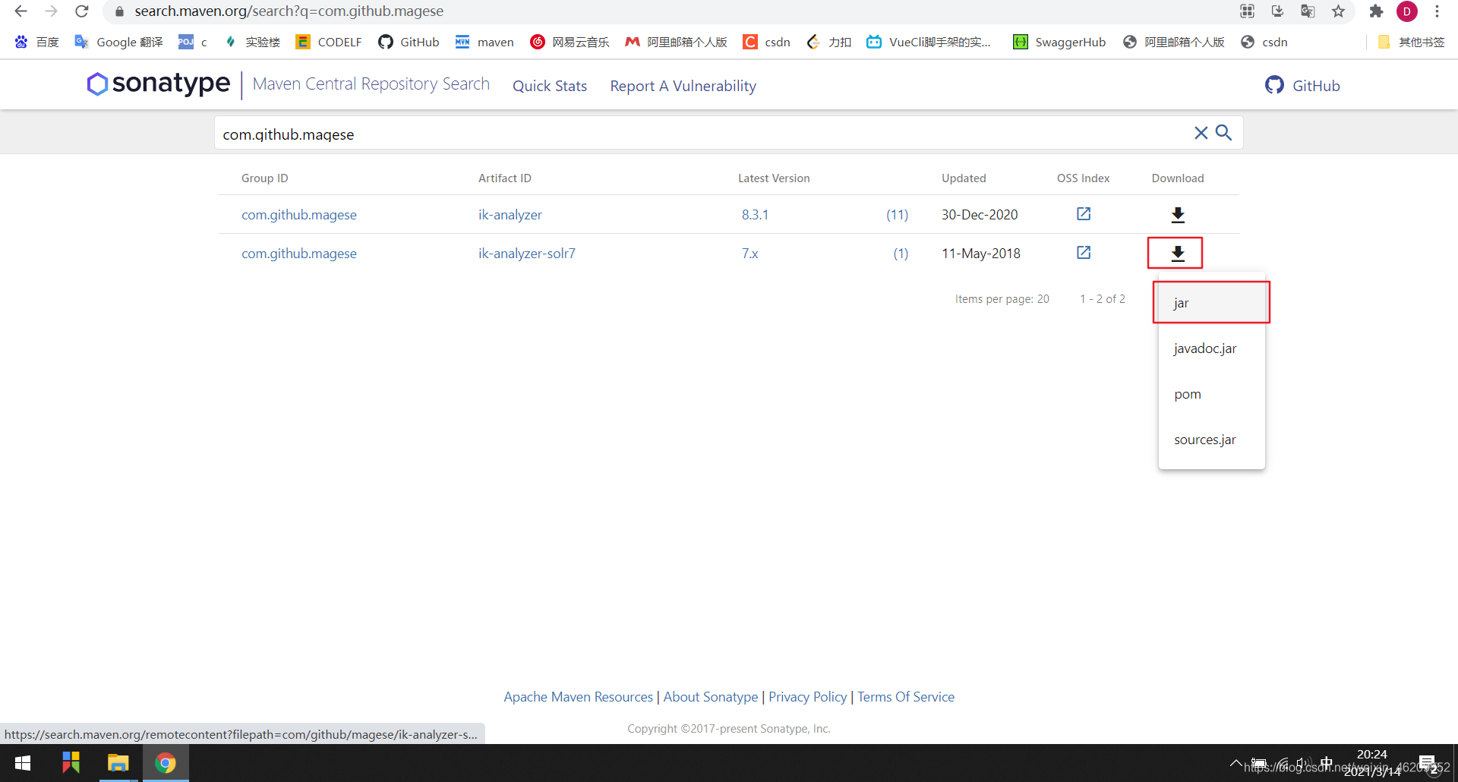This screenshot has height=782, width=1458.
Task: Clear the search field with the X icon
Action: pos(1201,133)
